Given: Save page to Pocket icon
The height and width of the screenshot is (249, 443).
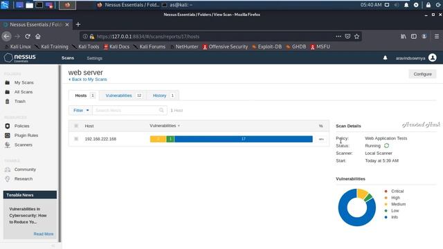Looking at the screenshot, I should pos(347,37).
